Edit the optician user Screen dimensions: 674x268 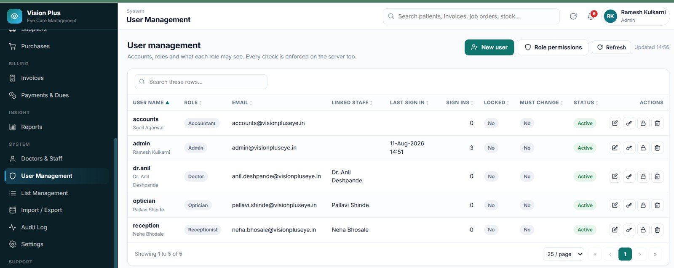(x=615, y=205)
